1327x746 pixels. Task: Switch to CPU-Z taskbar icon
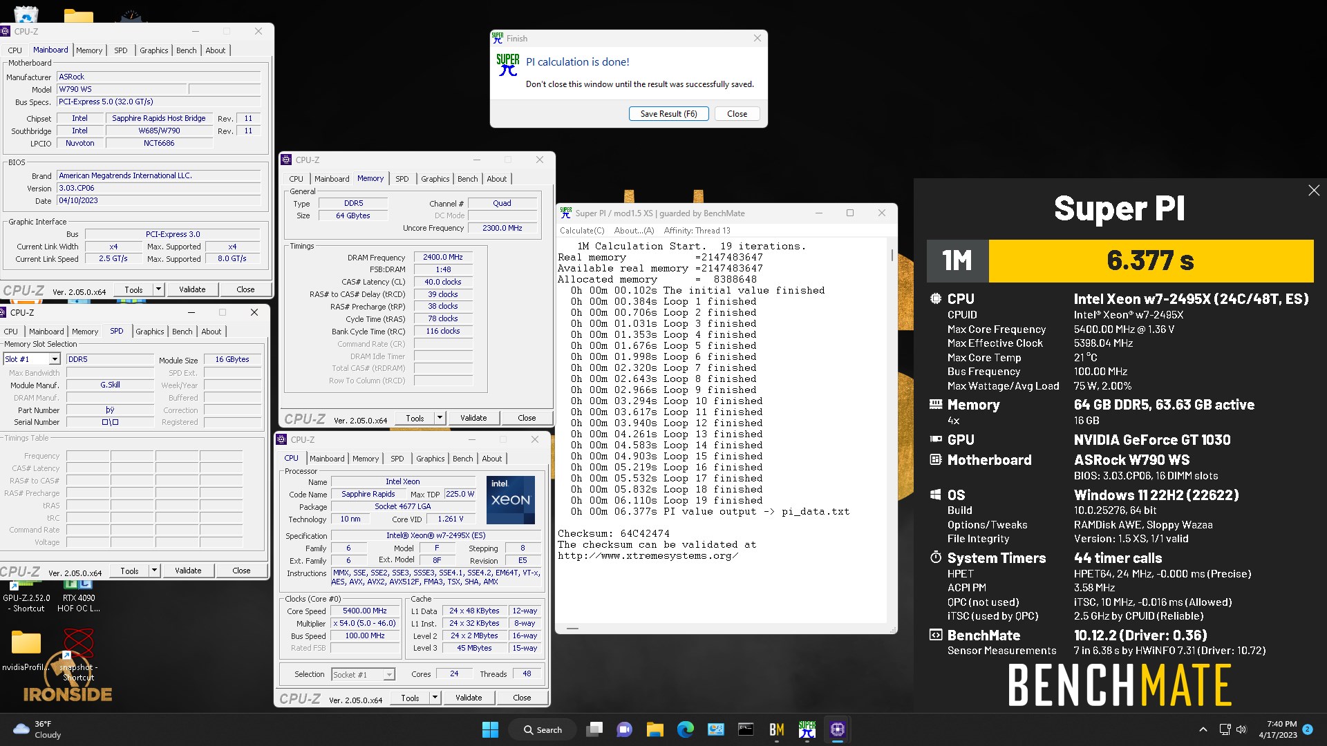pyautogui.click(x=837, y=729)
